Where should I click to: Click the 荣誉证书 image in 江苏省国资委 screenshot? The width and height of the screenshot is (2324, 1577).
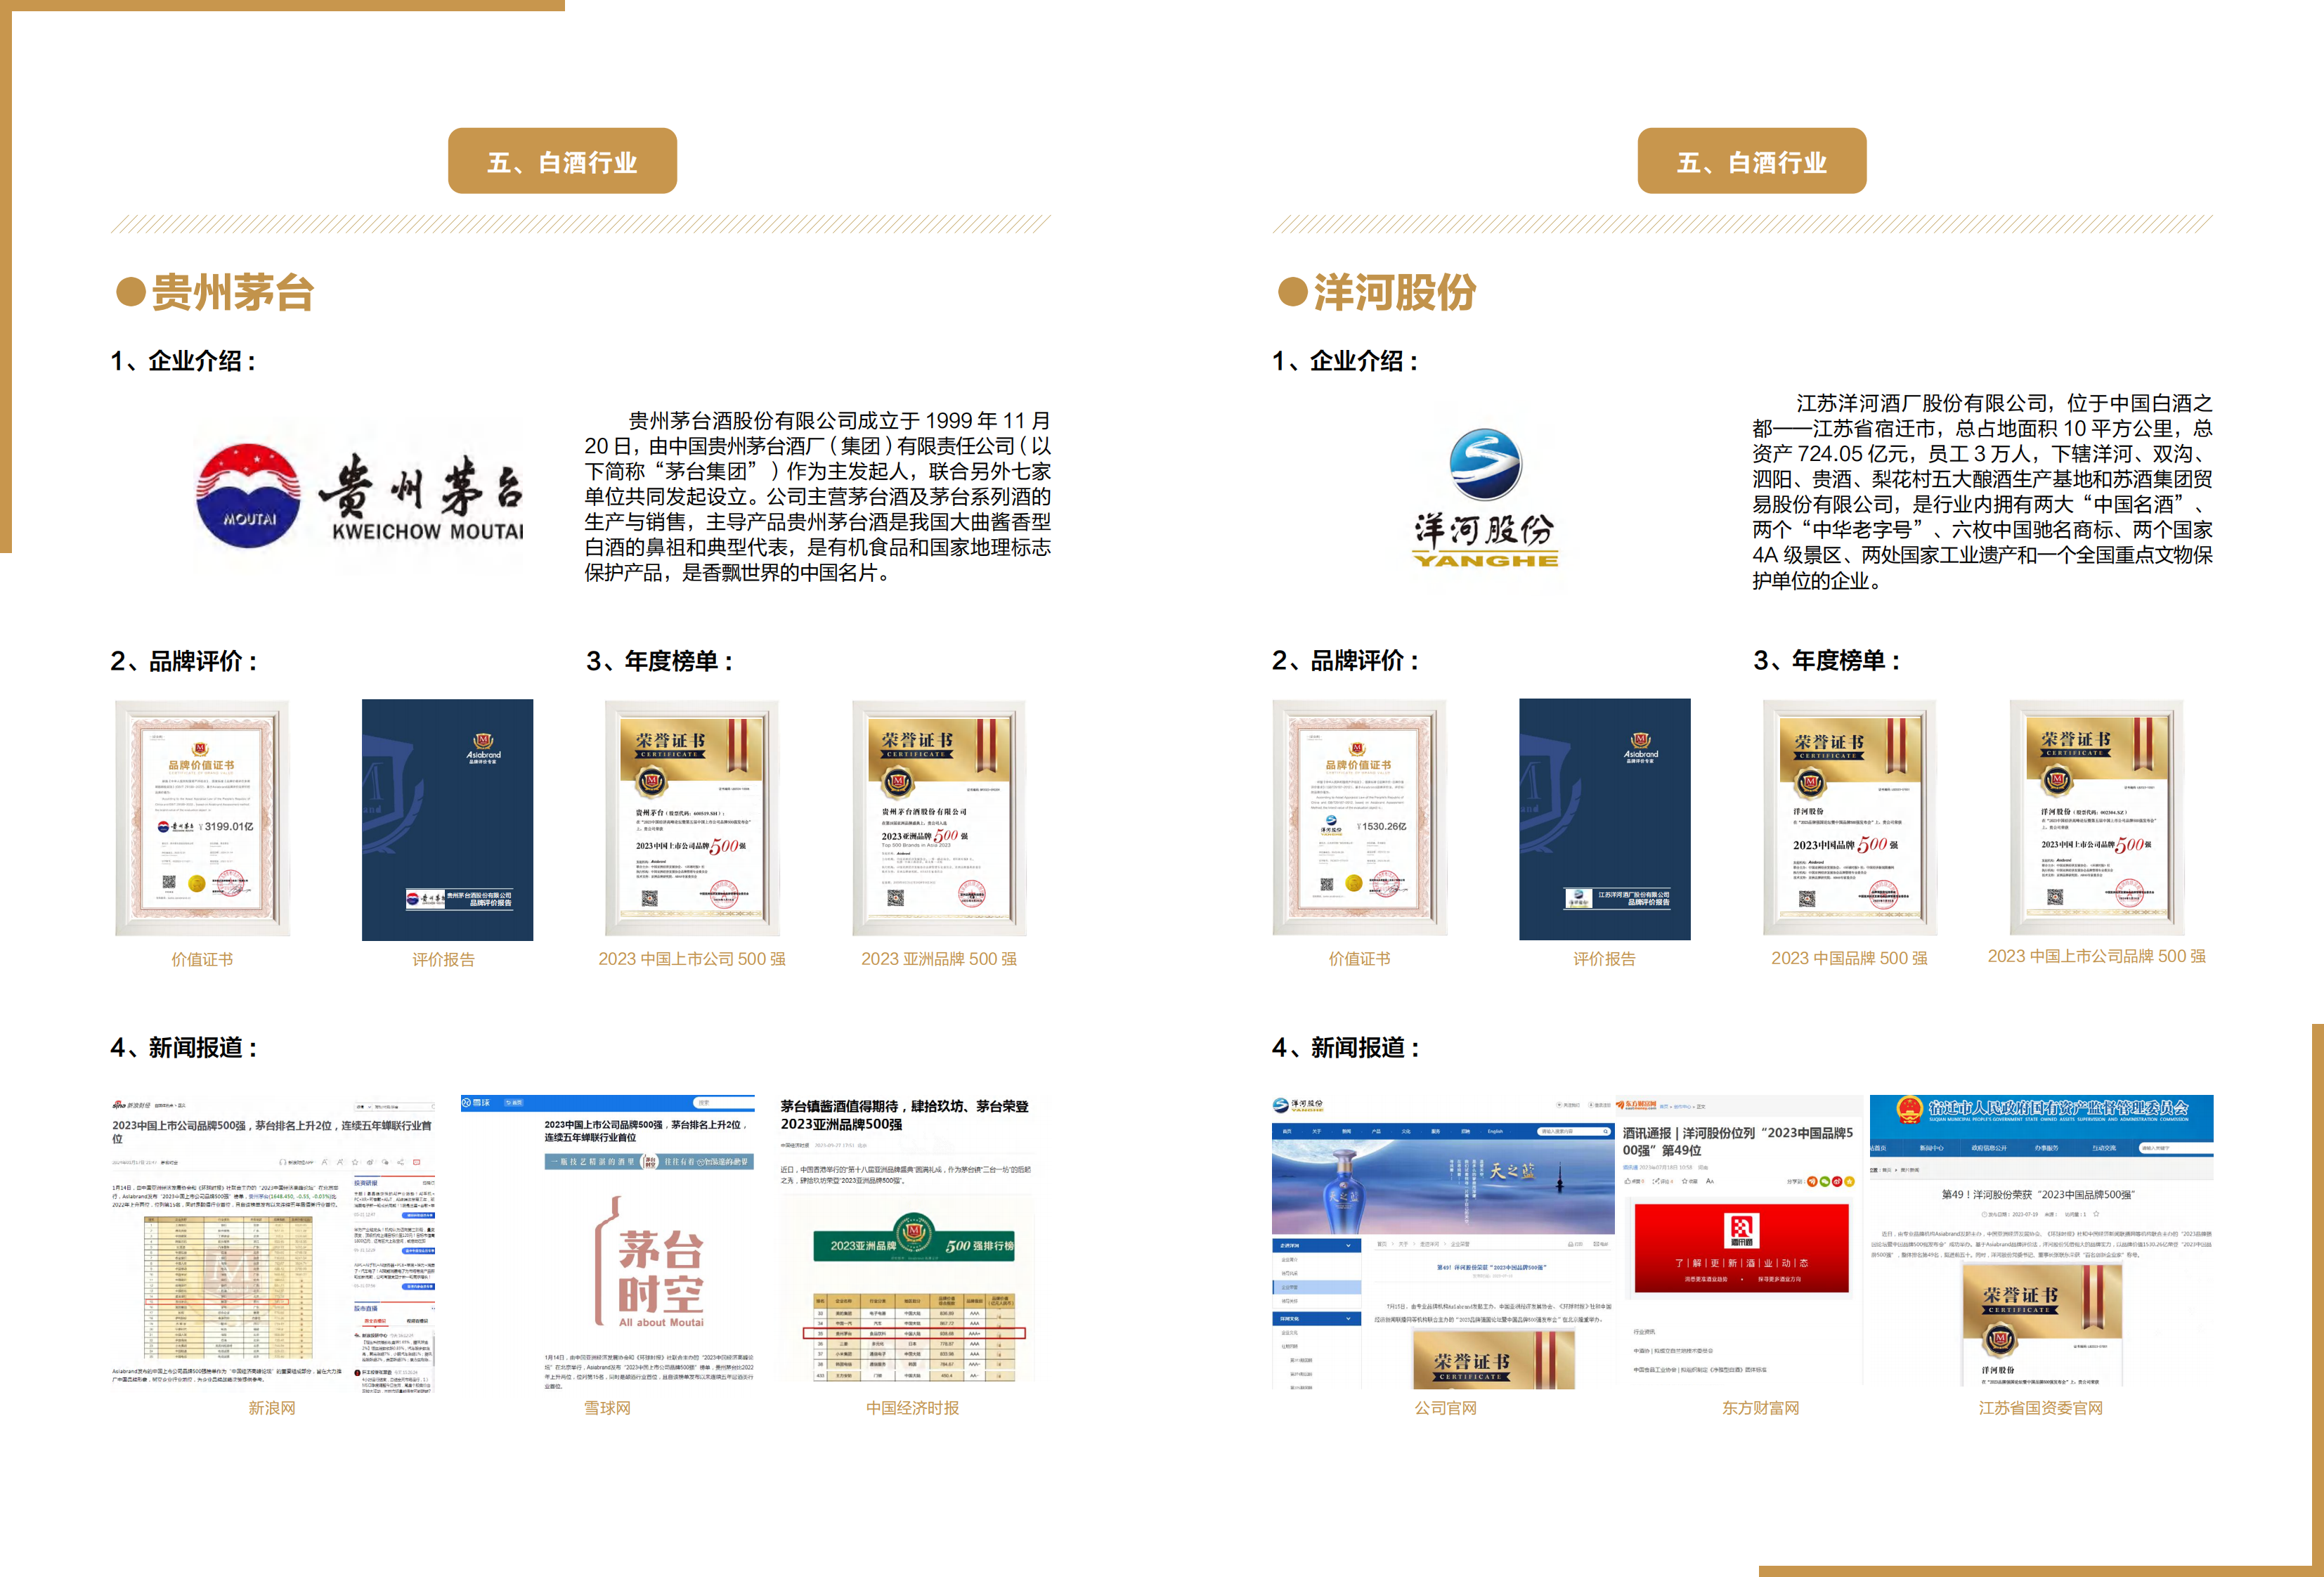[2042, 1325]
